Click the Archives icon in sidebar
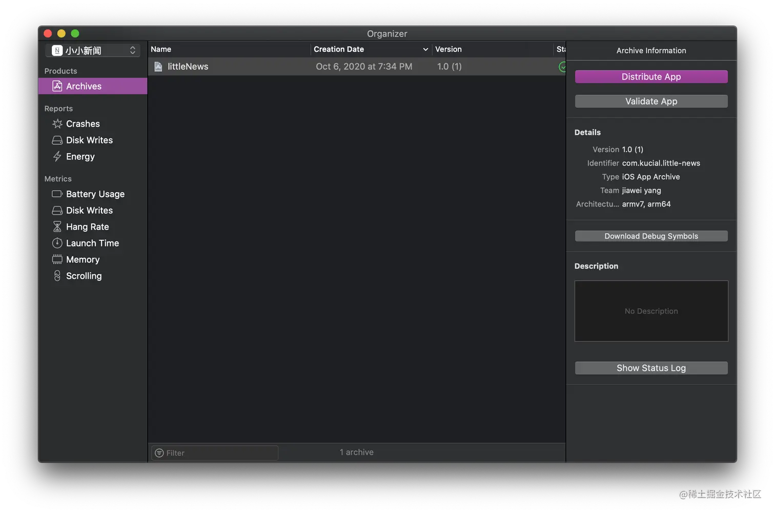The width and height of the screenshot is (775, 513). pyautogui.click(x=57, y=86)
